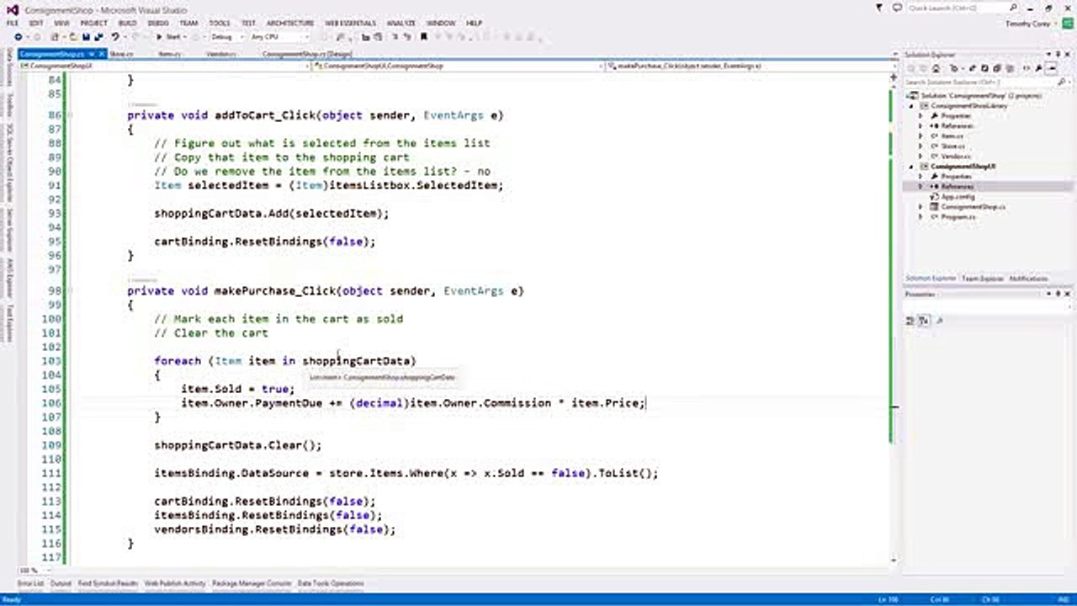Start debugging with the Start button

point(171,37)
